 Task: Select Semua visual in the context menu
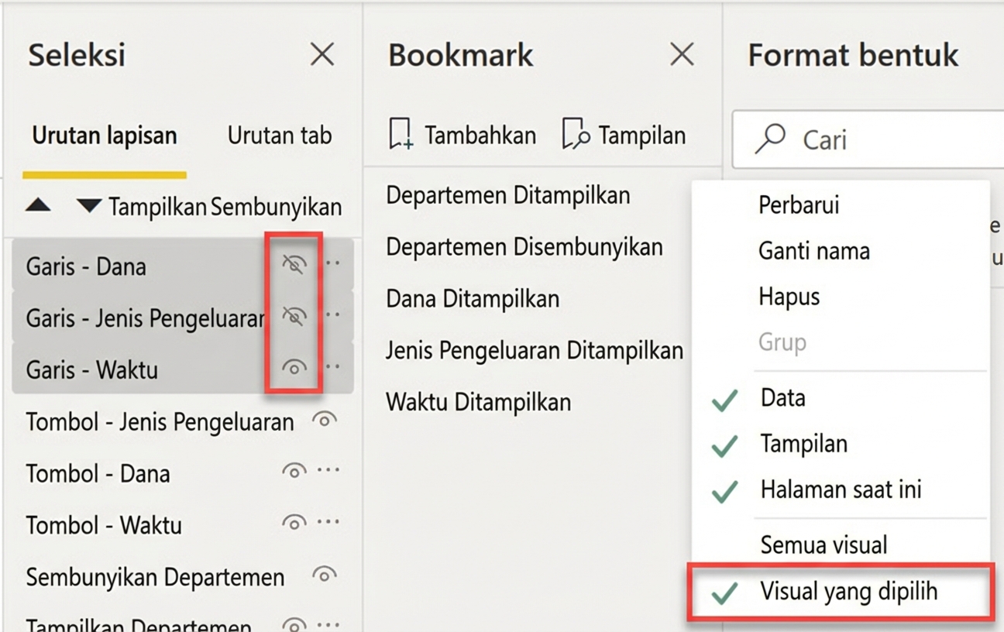823,544
